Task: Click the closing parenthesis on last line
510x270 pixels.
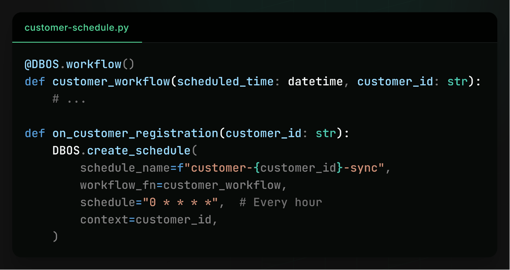Action: coord(55,237)
